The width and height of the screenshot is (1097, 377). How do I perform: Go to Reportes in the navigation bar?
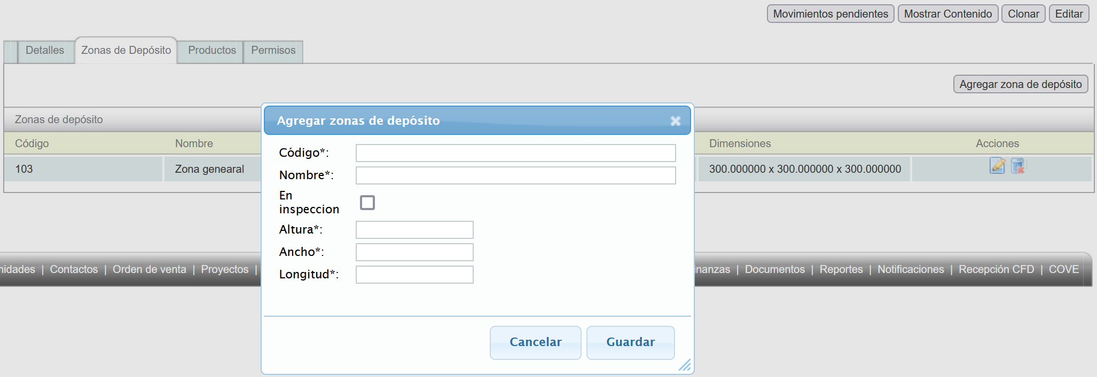(841, 269)
